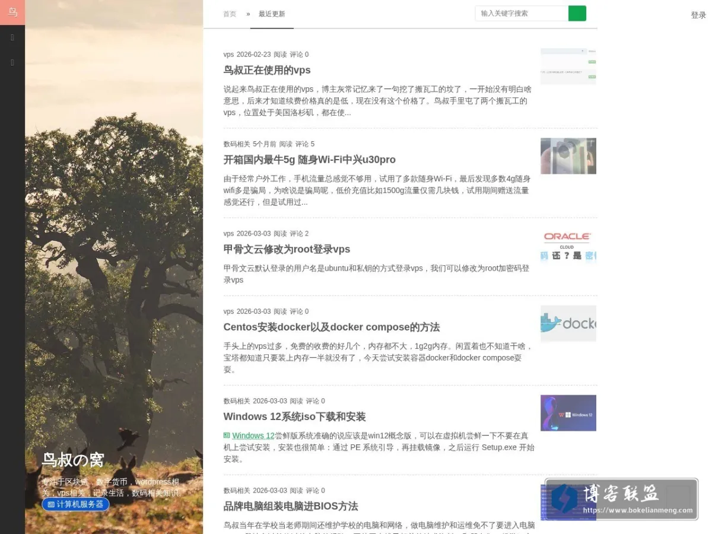The width and height of the screenshot is (712, 534).
Task: Click the date 2026-02-23
Action: click(x=253, y=55)
